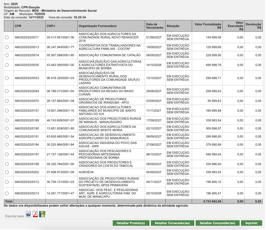Select radio for Associação Comunitaria de Catalão
This screenshot has height=230, width=270.
pos(7,55)
